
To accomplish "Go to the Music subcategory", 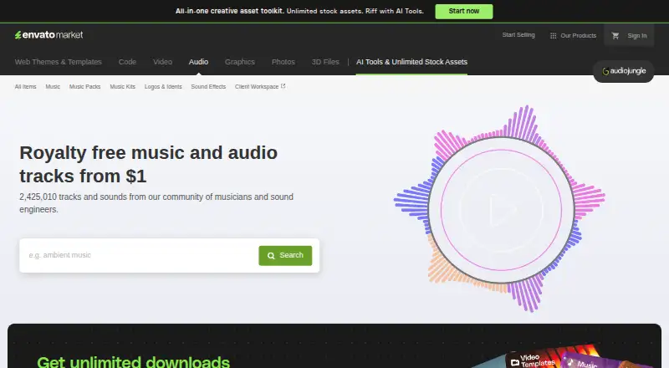I will (x=53, y=87).
